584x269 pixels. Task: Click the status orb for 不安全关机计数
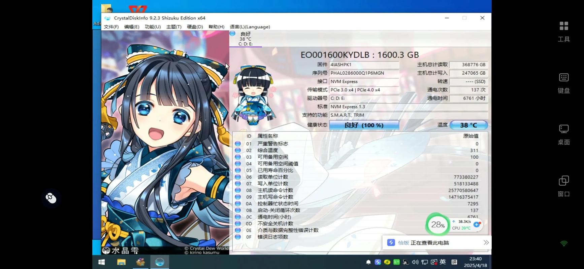tap(238, 224)
